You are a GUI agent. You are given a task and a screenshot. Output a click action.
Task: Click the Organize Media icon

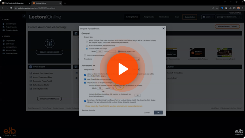(4, 30)
